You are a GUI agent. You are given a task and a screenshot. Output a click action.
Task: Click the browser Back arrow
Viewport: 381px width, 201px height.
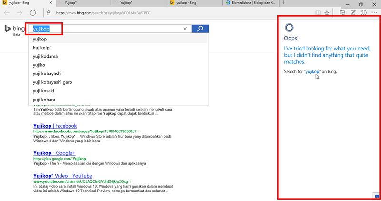click(x=7, y=13)
